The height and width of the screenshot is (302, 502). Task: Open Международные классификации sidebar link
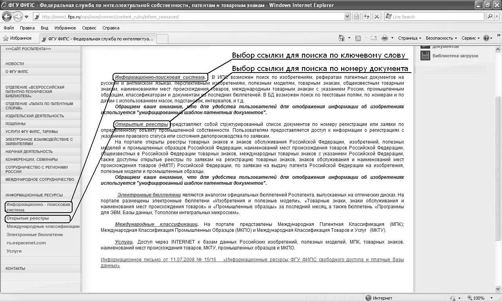(43, 226)
